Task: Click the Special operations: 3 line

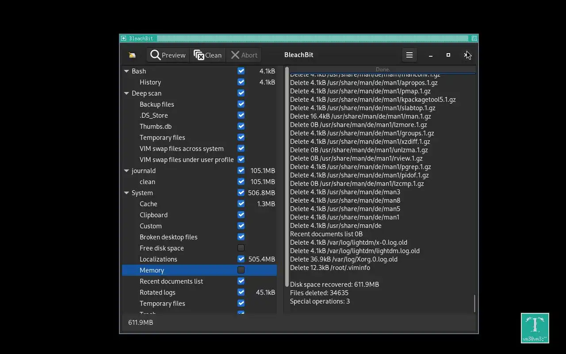Action: pos(320,301)
